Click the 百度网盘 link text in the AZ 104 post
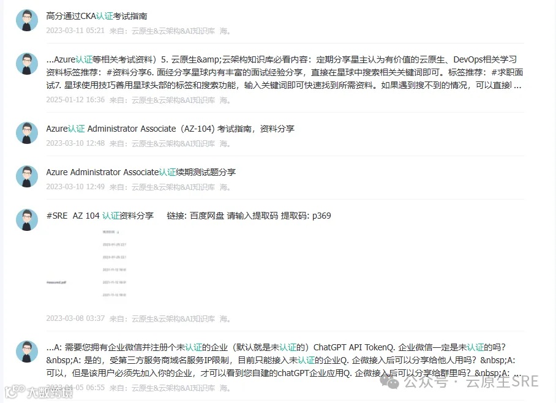The height and width of the screenshot is (403, 556). pos(207,216)
